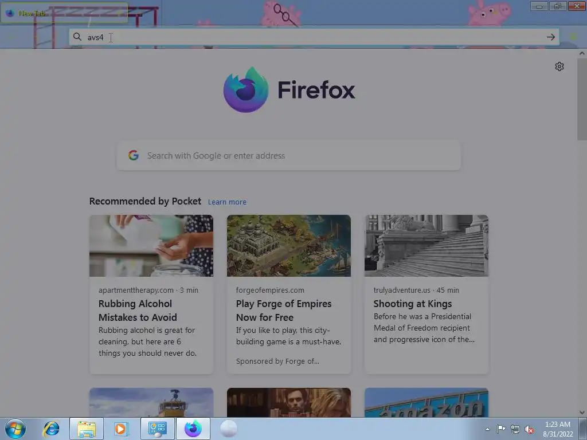Click the forgeofempires.com source text

coord(270,290)
